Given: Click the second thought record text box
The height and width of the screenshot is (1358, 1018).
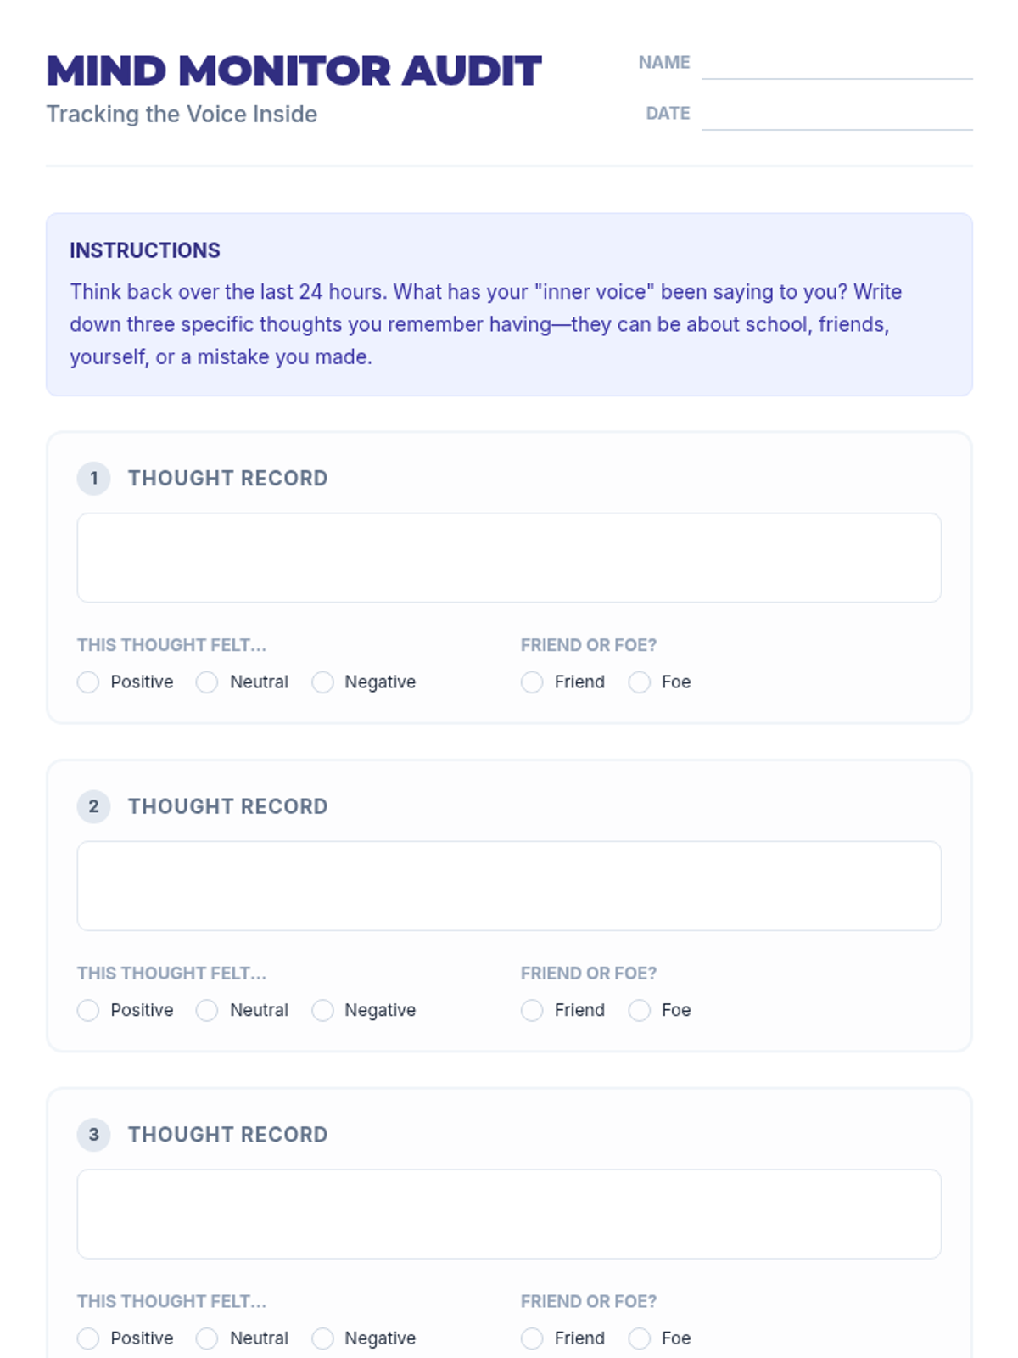Looking at the screenshot, I should click(x=509, y=886).
